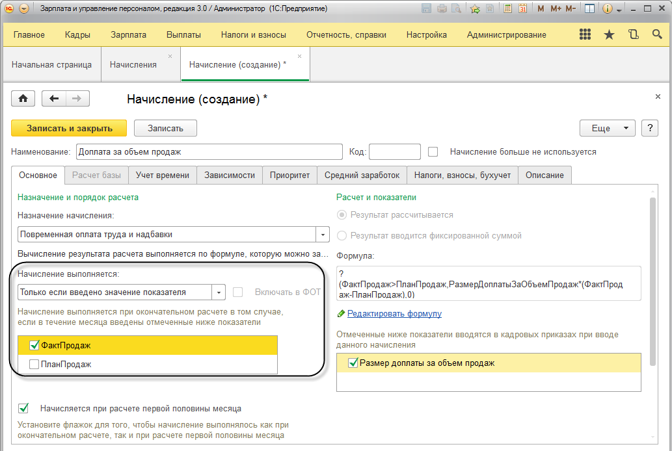672x451 pixels.
Task: Open the calendar icon in the title bar
Action: [522, 9]
